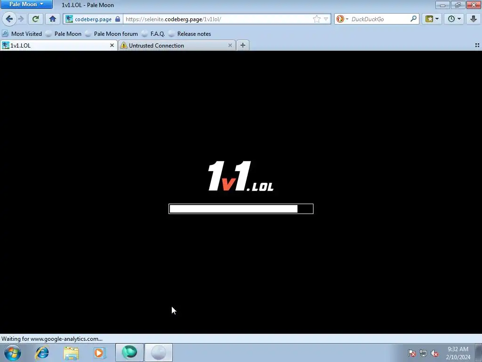Launch Internet Explorer from taskbar
482x362 pixels.
click(x=42, y=353)
